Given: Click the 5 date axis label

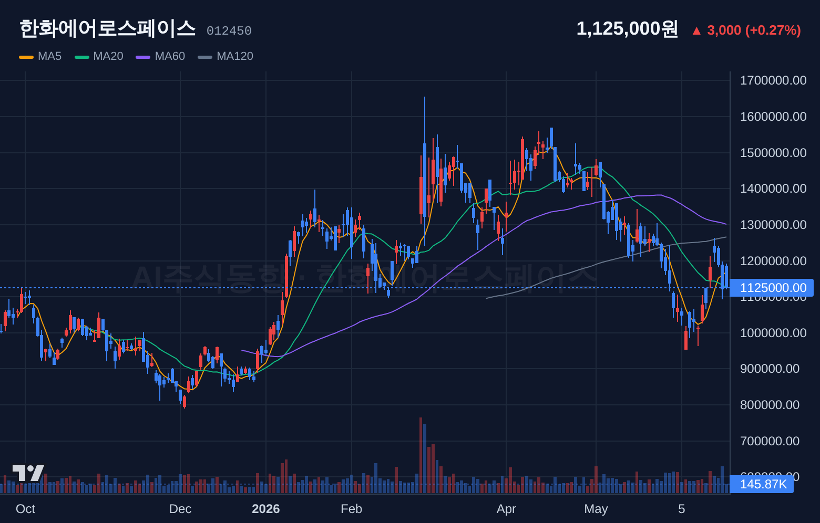Looking at the screenshot, I should point(682,509).
